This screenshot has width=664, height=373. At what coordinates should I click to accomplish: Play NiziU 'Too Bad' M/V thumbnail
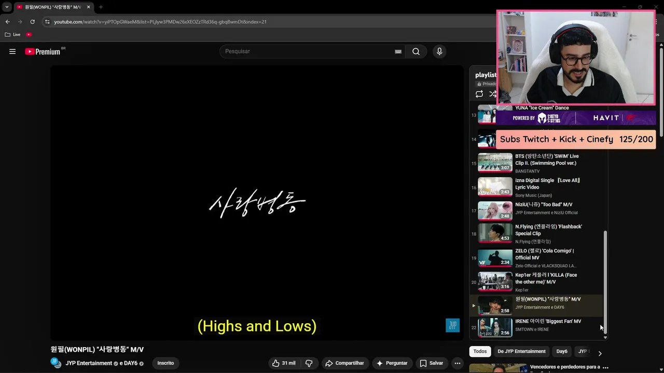tap(495, 211)
